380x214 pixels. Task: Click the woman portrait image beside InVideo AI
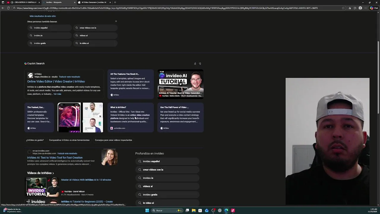coord(110,157)
